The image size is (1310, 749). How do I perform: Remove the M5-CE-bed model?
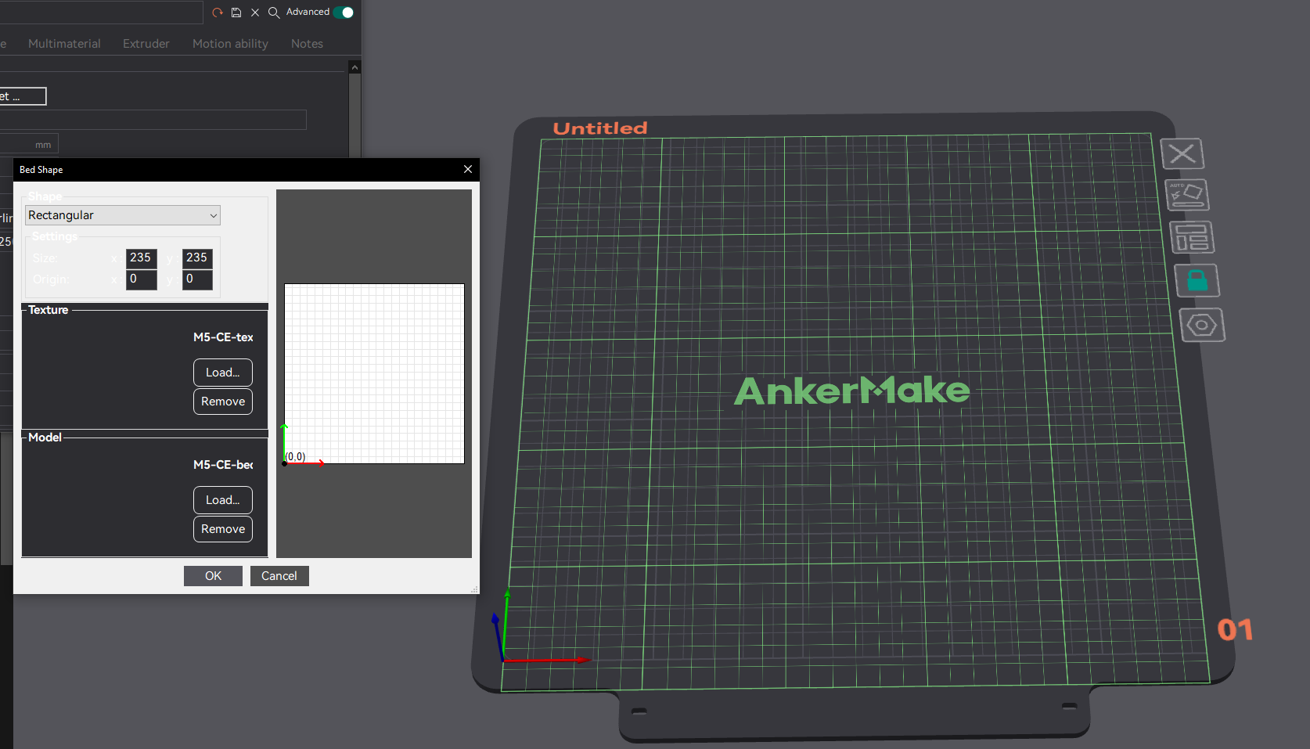222,528
